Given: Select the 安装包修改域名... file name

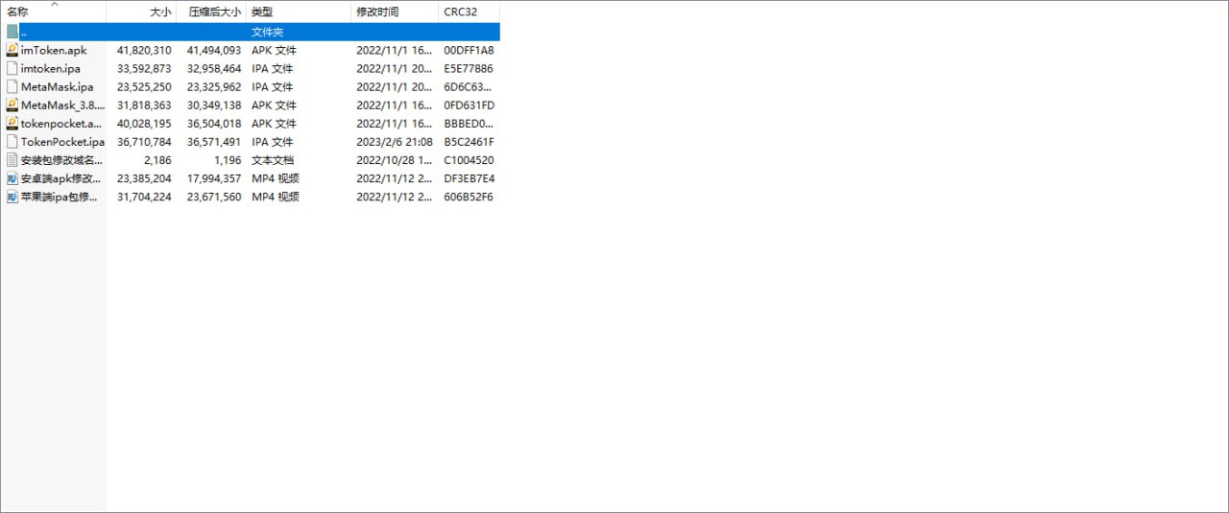Looking at the screenshot, I should pos(61,160).
